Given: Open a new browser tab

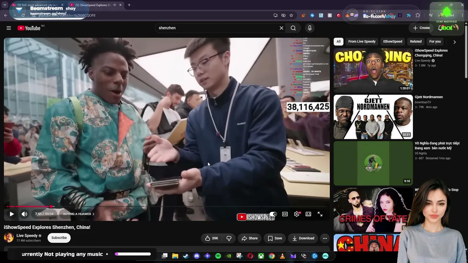Looking at the screenshot, I should [129, 5].
